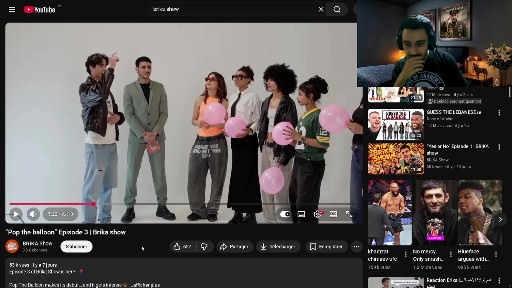Click the red playhead scrubber dot
Screen dimensions: 512x288
click(x=94, y=204)
